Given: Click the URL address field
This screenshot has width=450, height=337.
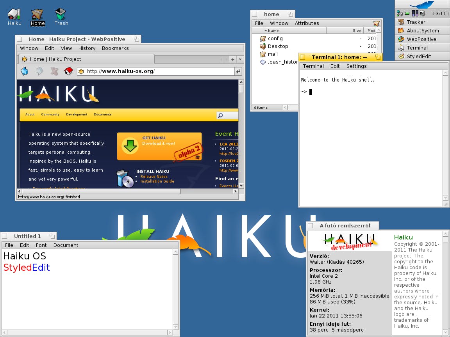Looking at the screenshot, I should [x=156, y=71].
